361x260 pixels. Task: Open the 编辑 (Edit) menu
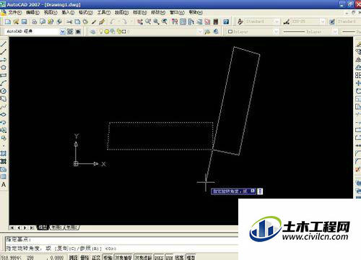pos(32,12)
